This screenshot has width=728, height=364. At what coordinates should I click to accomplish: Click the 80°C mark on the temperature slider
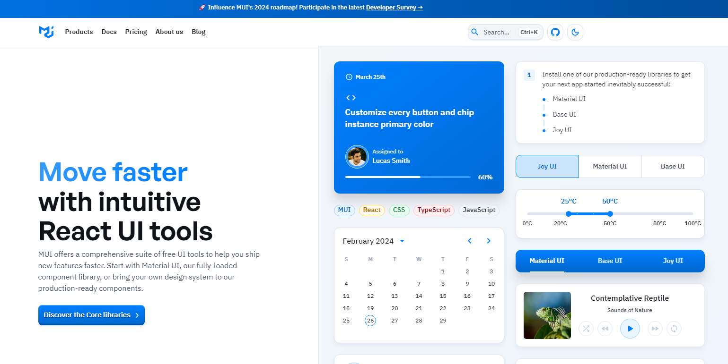point(660,223)
